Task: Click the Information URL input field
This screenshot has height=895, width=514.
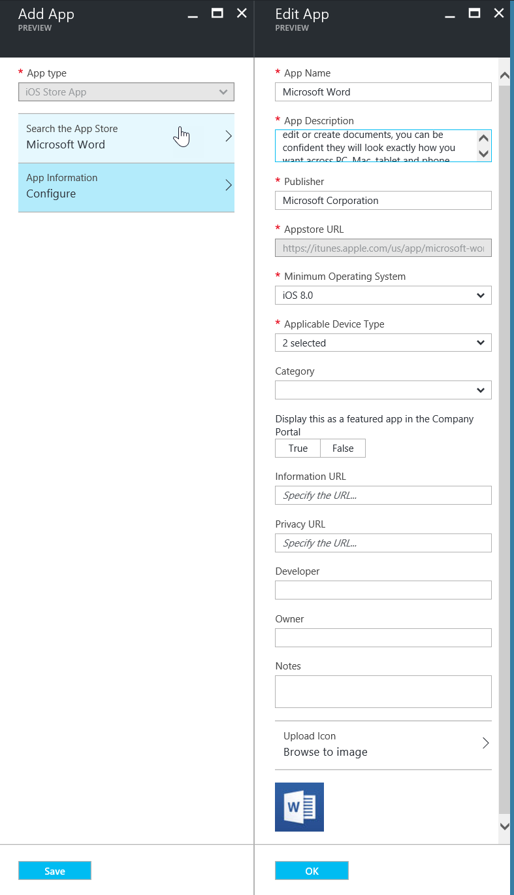Action: click(383, 496)
